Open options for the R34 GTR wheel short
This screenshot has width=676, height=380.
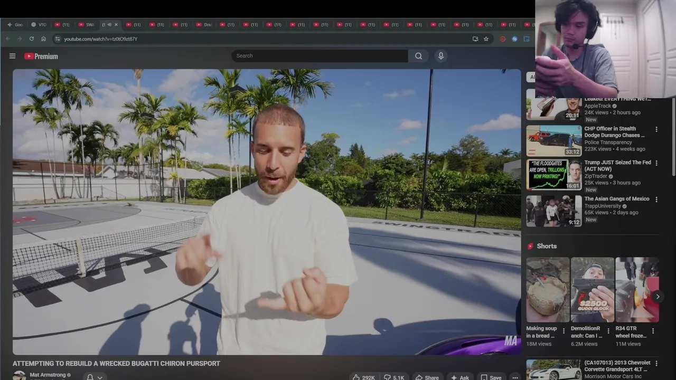tap(653, 331)
